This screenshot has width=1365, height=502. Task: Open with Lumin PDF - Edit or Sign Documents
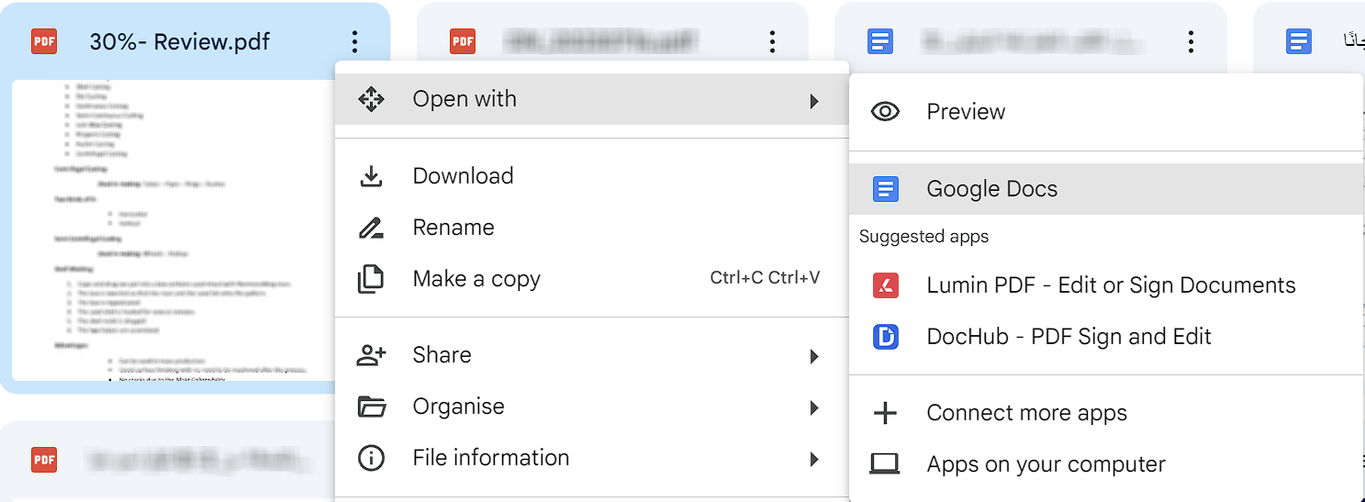tap(1106, 285)
